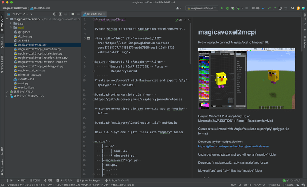Go to previous highlighted problem arrow
Viewport: 307px width, 187px height.
coord(185,20)
